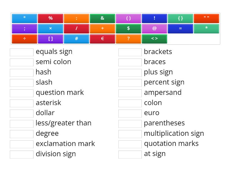Pick the quotation marks tile

tap(206, 18)
